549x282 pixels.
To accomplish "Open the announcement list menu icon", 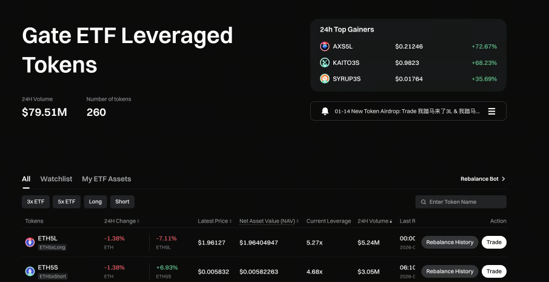I will tap(491, 112).
